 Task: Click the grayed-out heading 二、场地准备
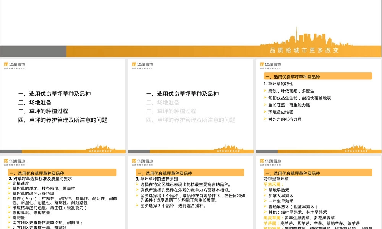coord(162,102)
